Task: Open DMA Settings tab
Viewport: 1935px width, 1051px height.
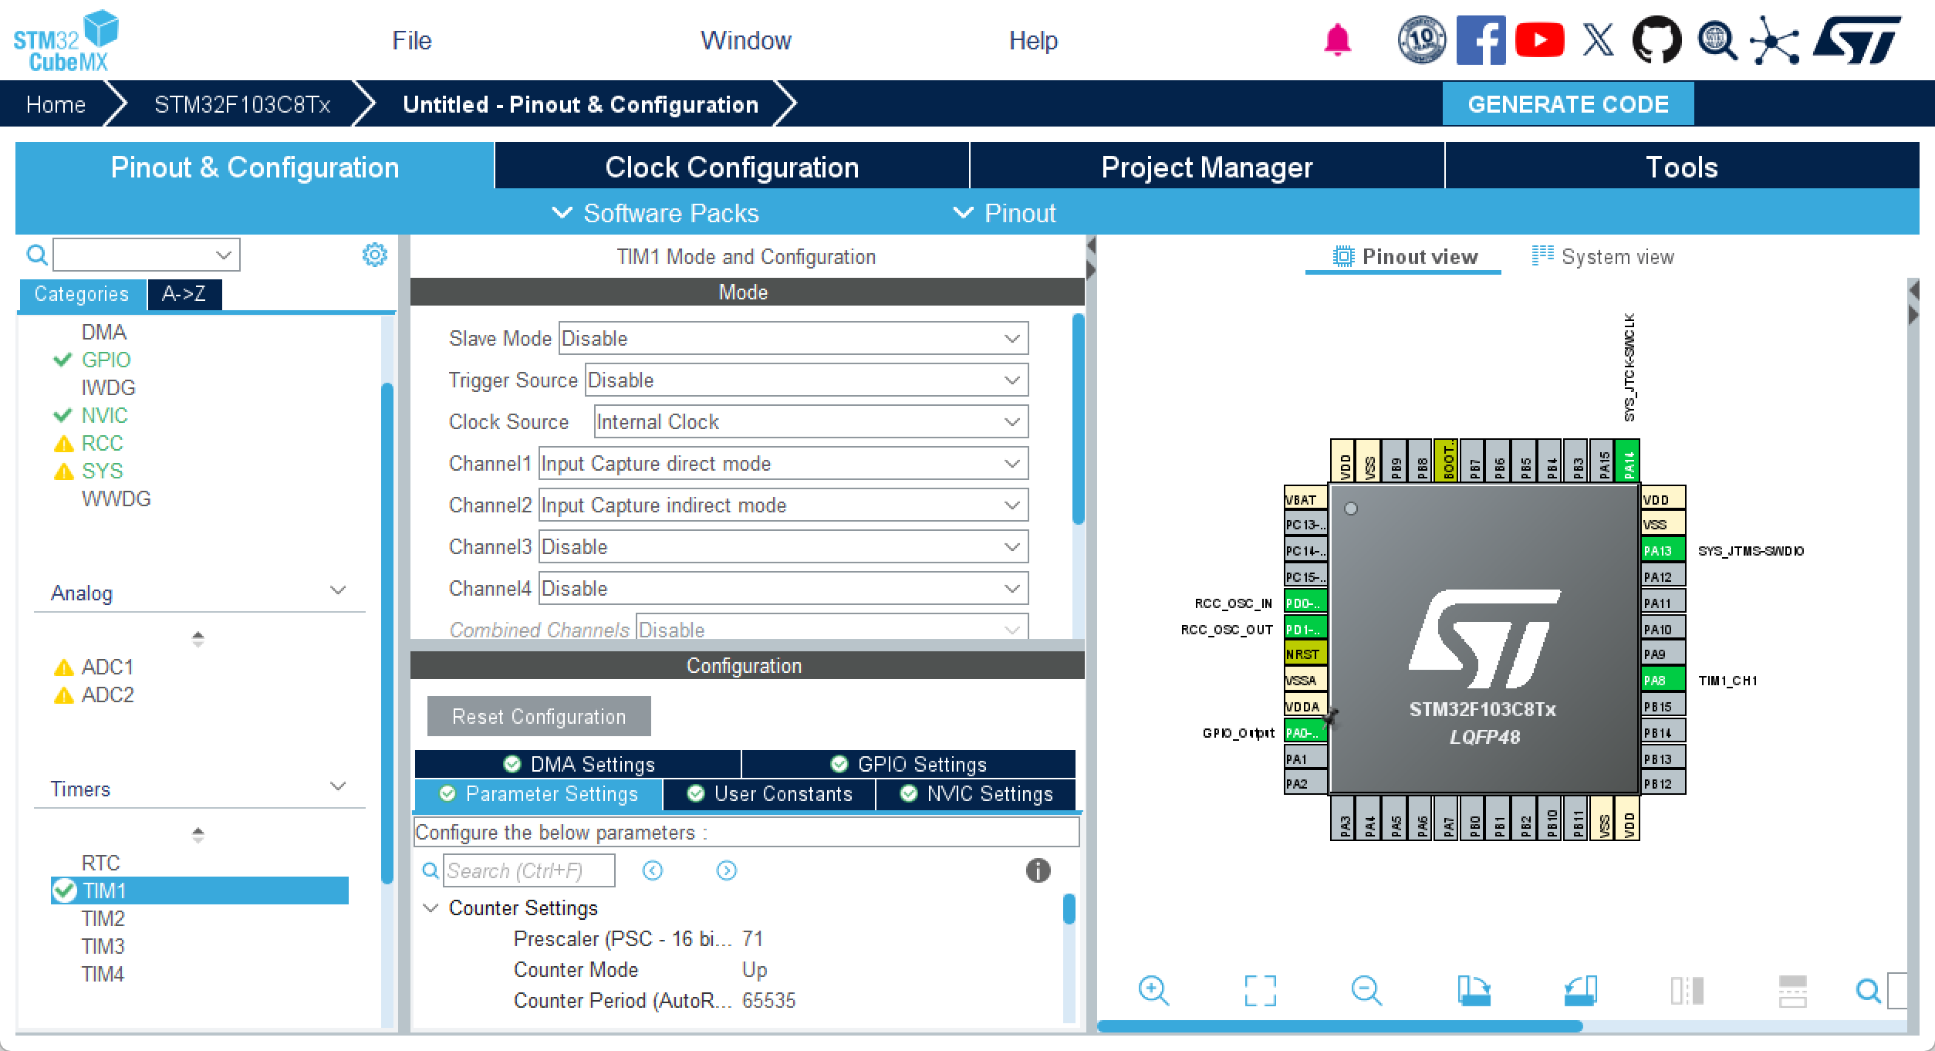Action: (579, 764)
